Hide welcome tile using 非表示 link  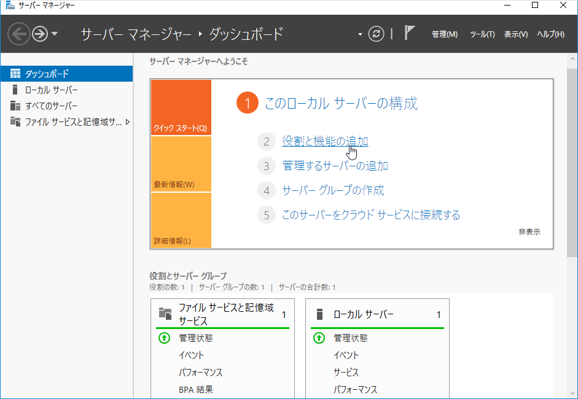(x=529, y=232)
